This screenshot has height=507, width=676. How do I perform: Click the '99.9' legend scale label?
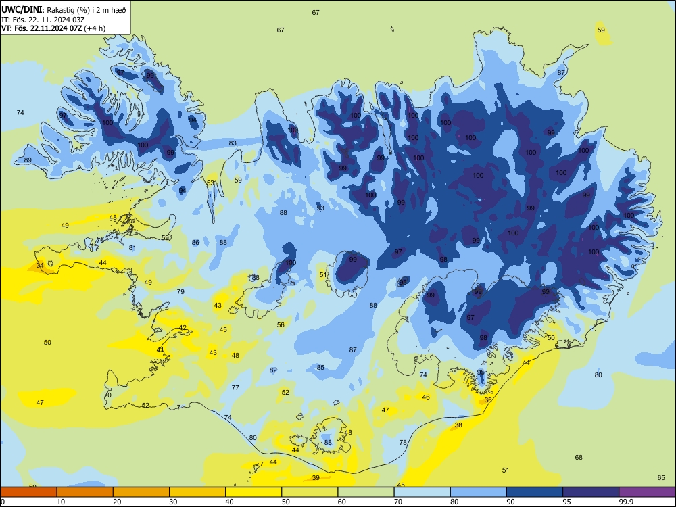(x=626, y=502)
